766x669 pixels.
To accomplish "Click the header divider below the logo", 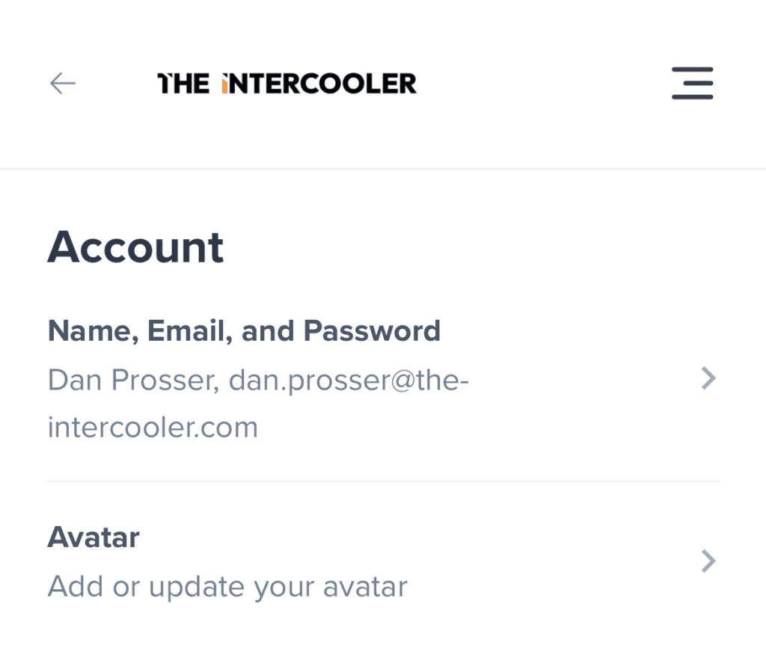I will [383, 170].
